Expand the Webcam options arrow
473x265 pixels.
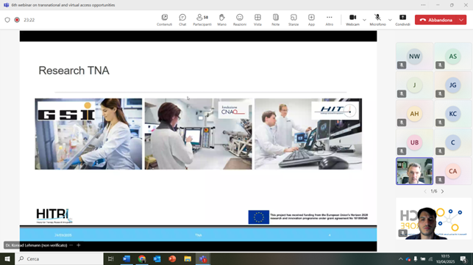[x=364, y=20]
